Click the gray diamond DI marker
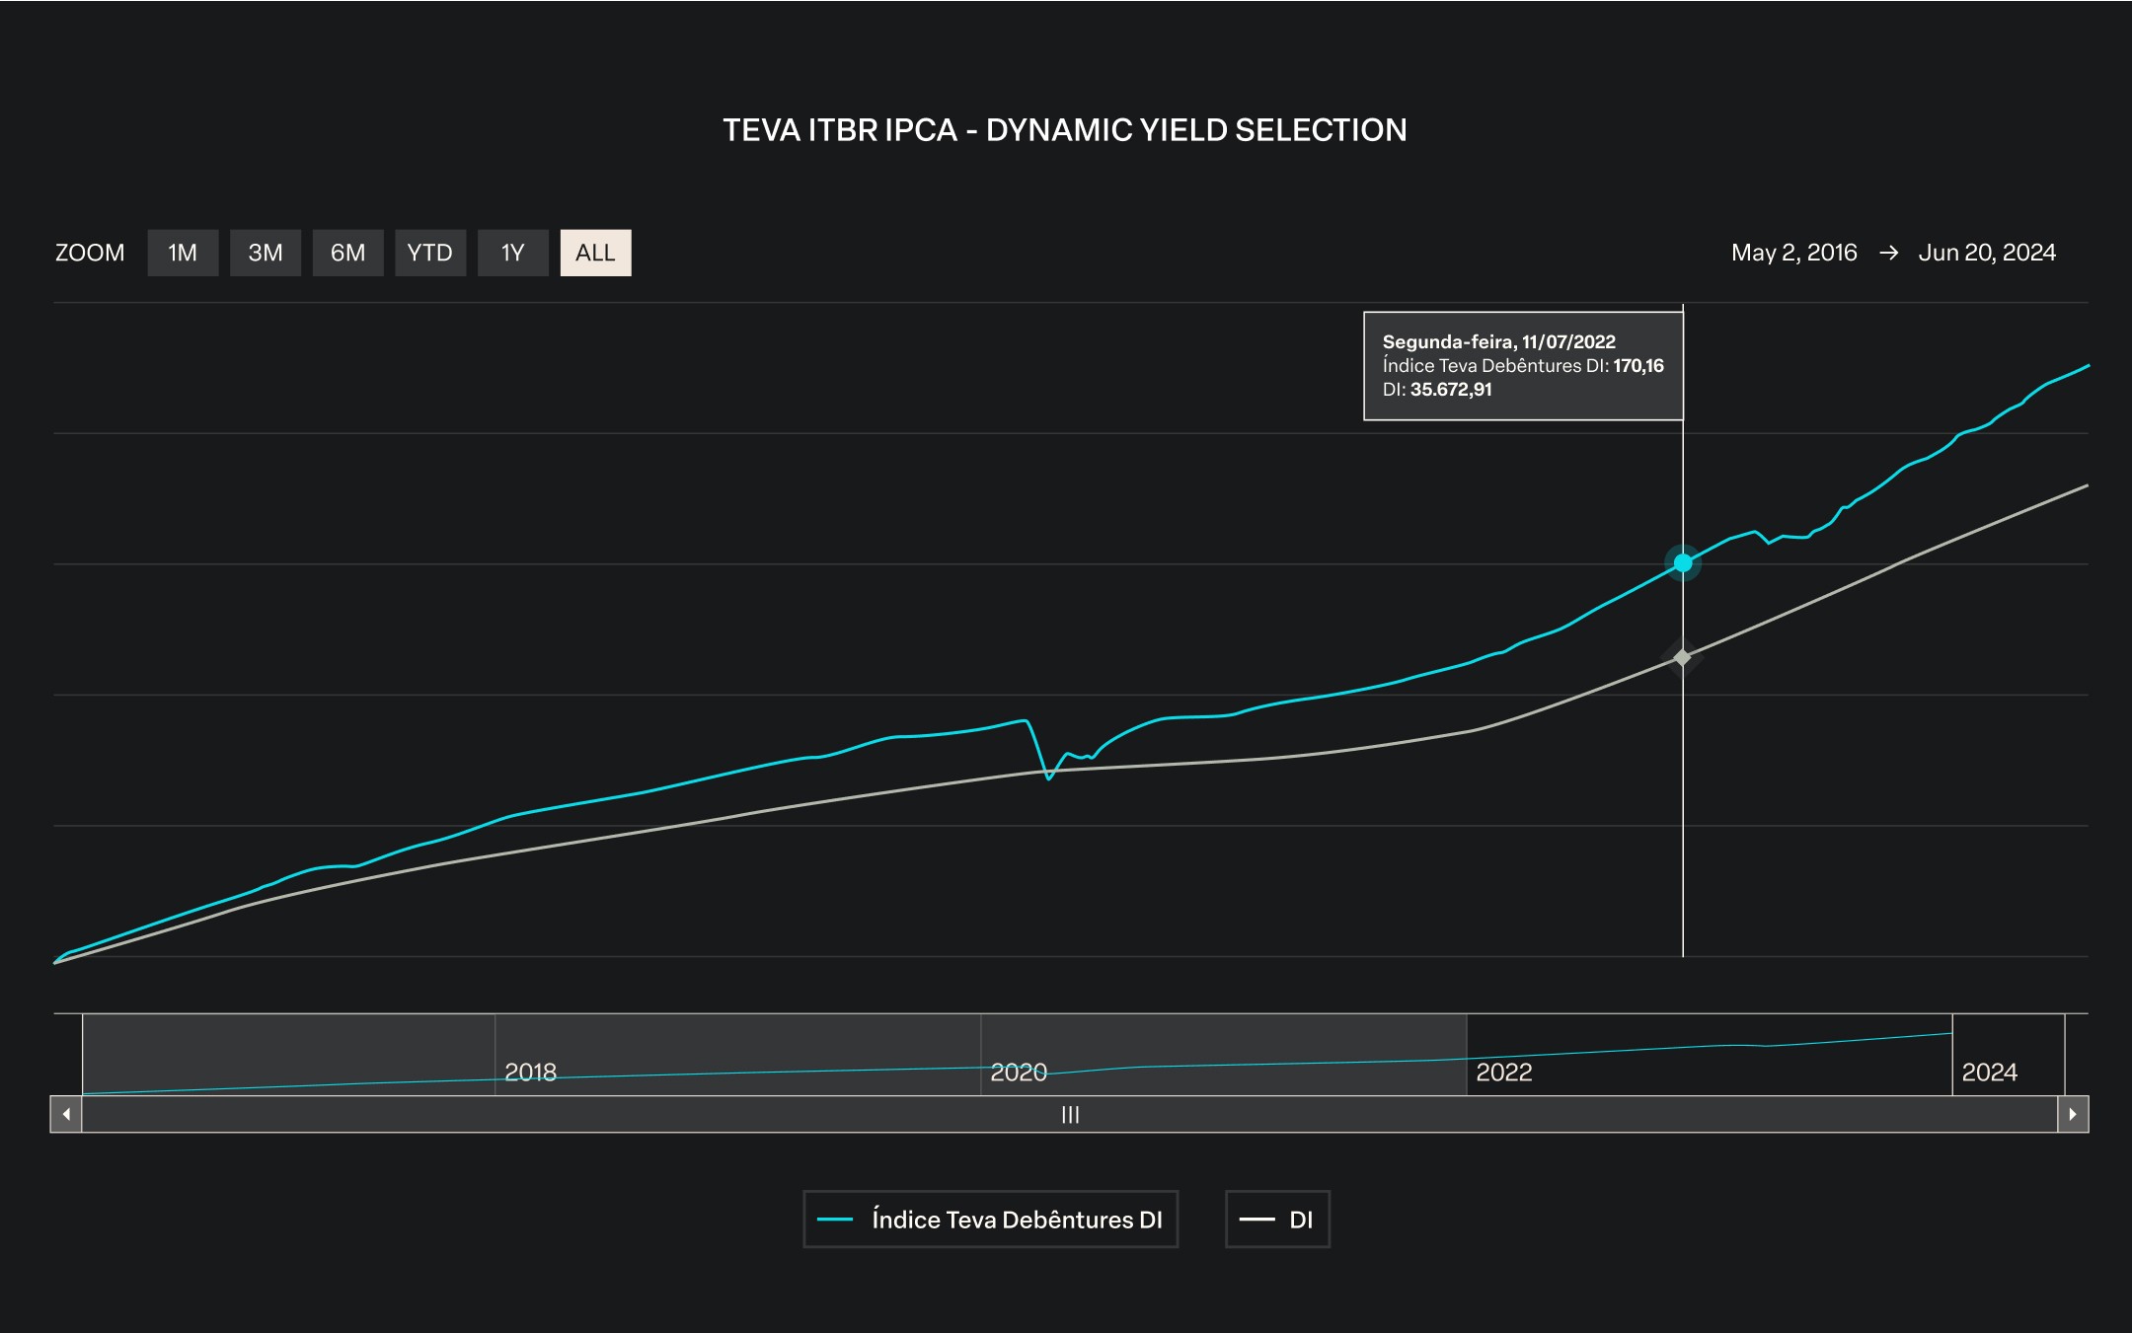The height and width of the screenshot is (1333, 2132). (x=1682, y=657)
